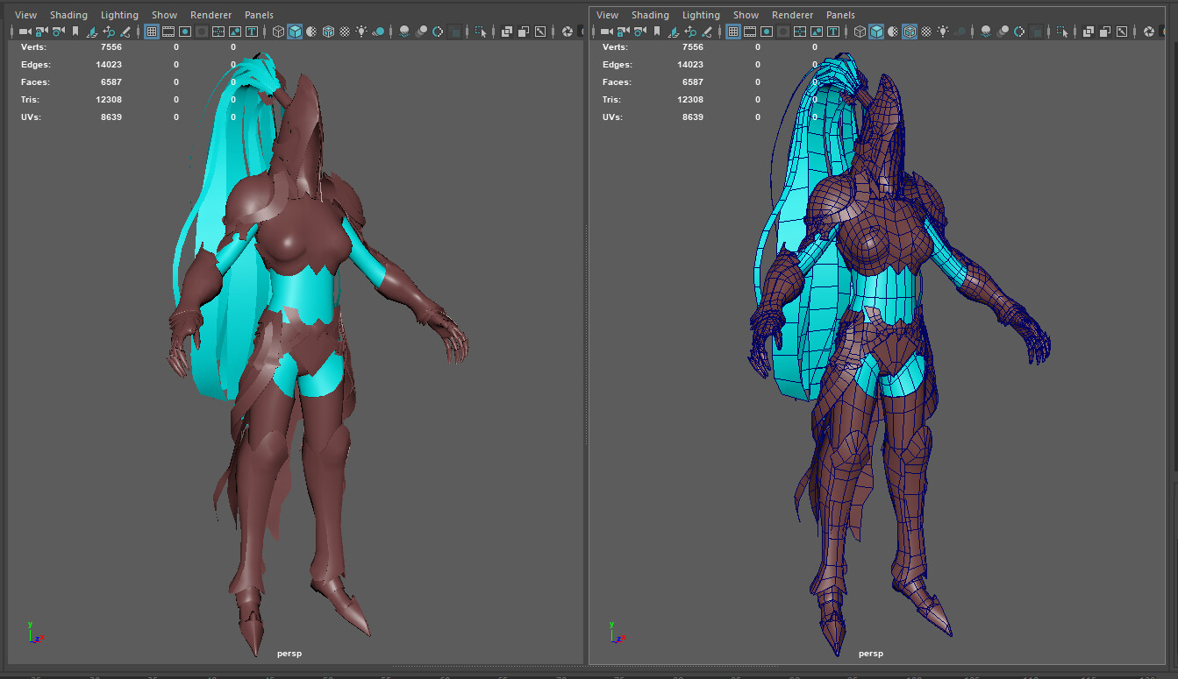Open Renderer menu in right viewport

[x=792, y=15]
